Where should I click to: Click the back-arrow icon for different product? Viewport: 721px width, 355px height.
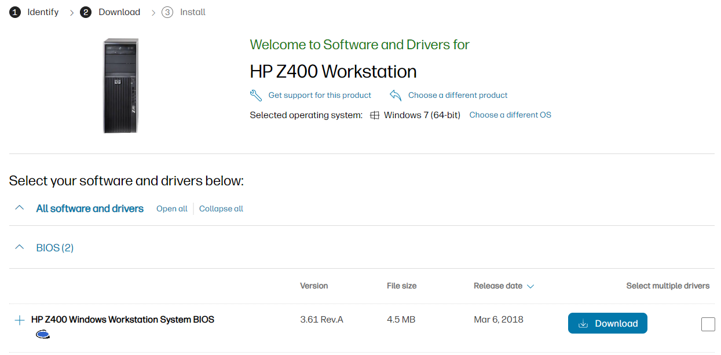point(396,95)
